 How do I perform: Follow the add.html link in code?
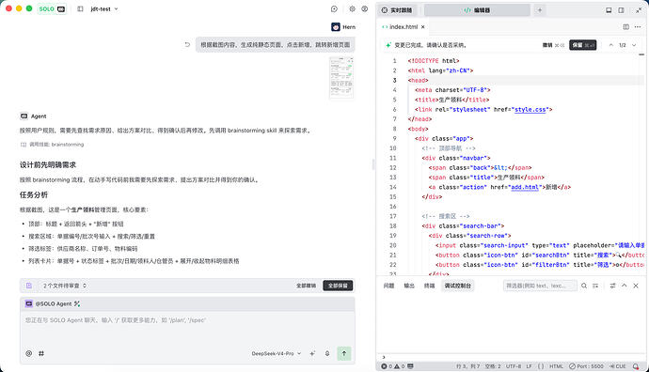525,187
